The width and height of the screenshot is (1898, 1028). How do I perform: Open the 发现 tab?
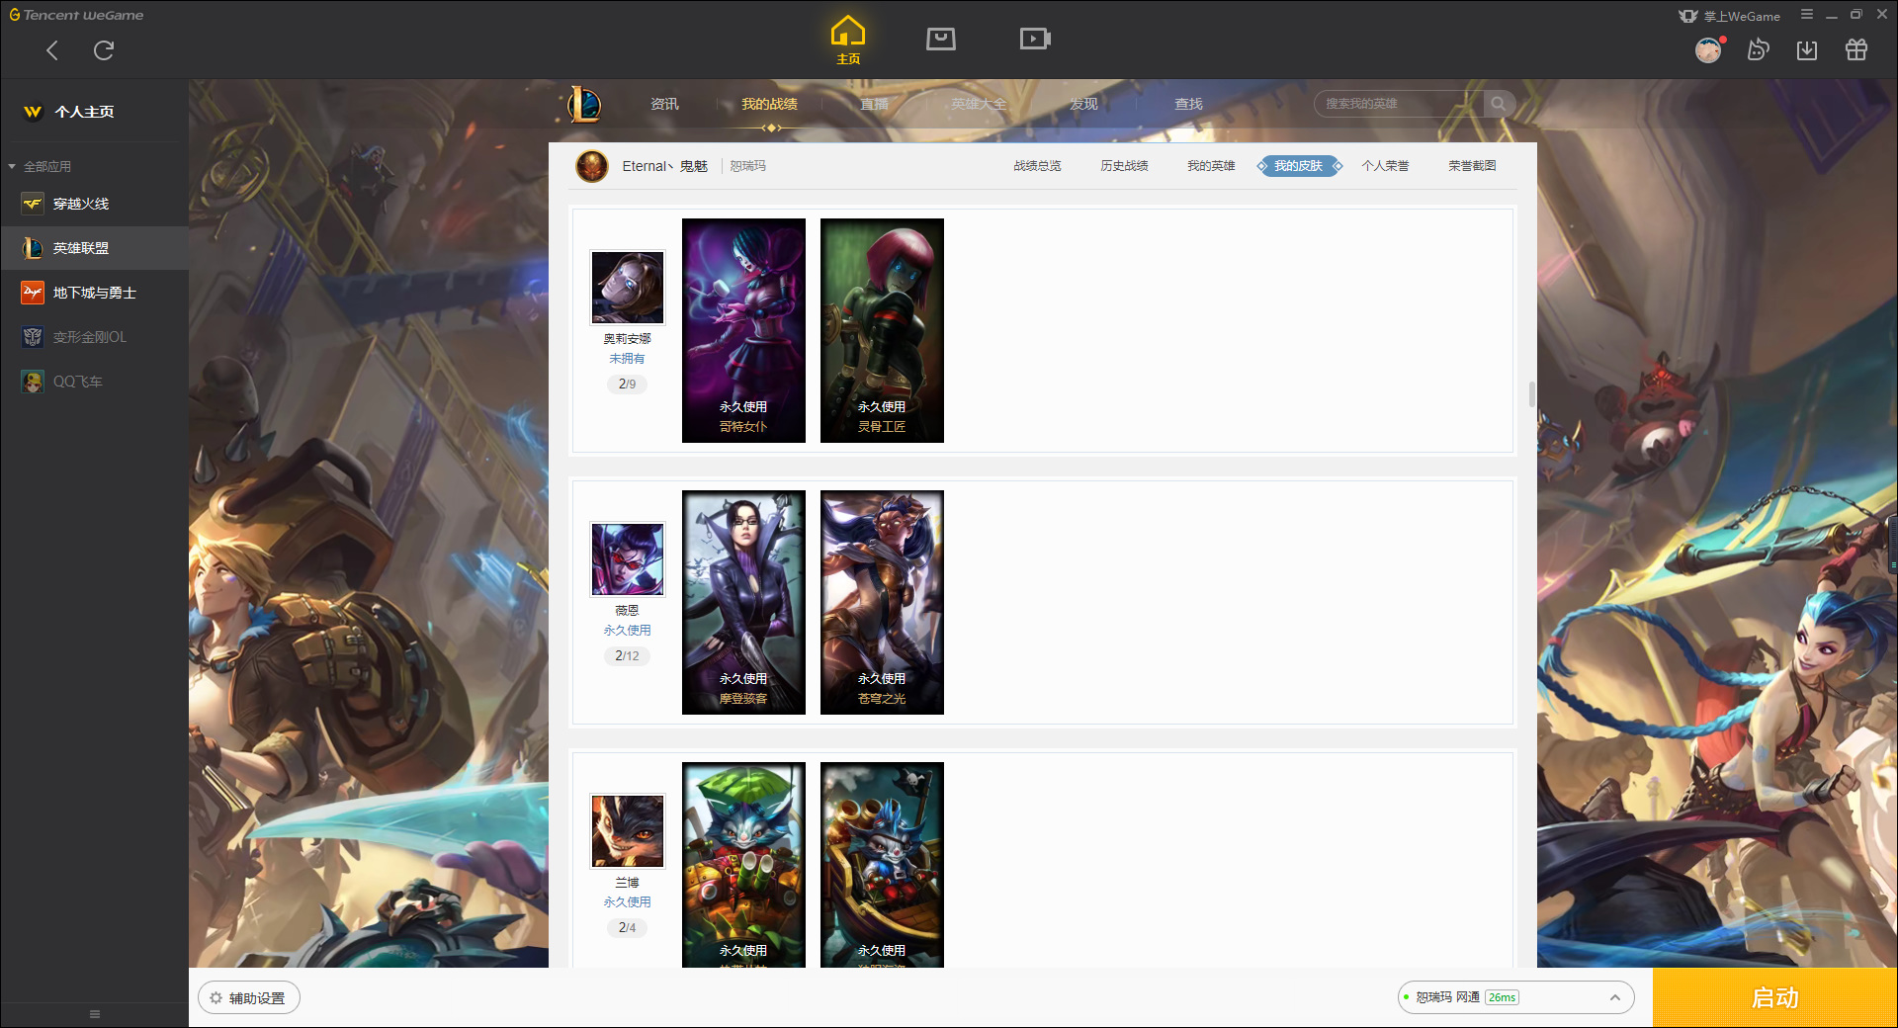tap(1083, 104)
